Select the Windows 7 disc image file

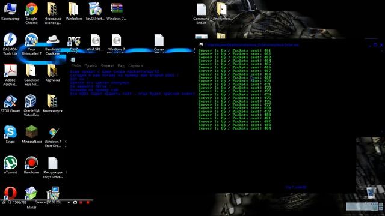116,43
